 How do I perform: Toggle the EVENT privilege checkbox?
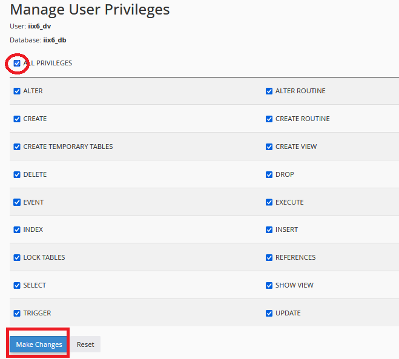17,203
